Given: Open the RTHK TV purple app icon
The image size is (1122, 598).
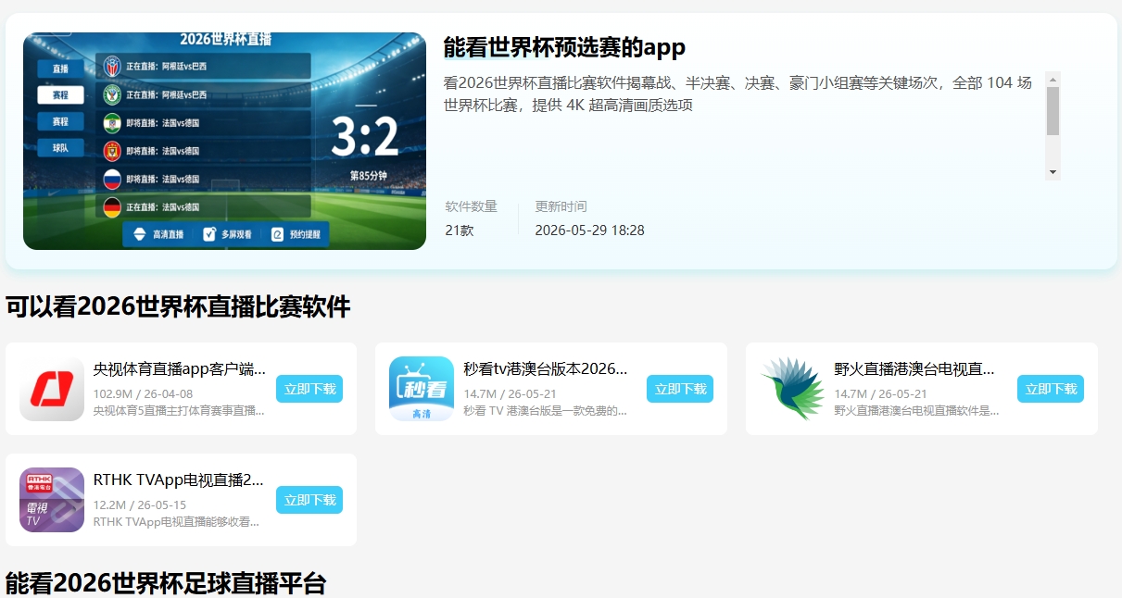Looking at the screenshot, I should (52, 500).
